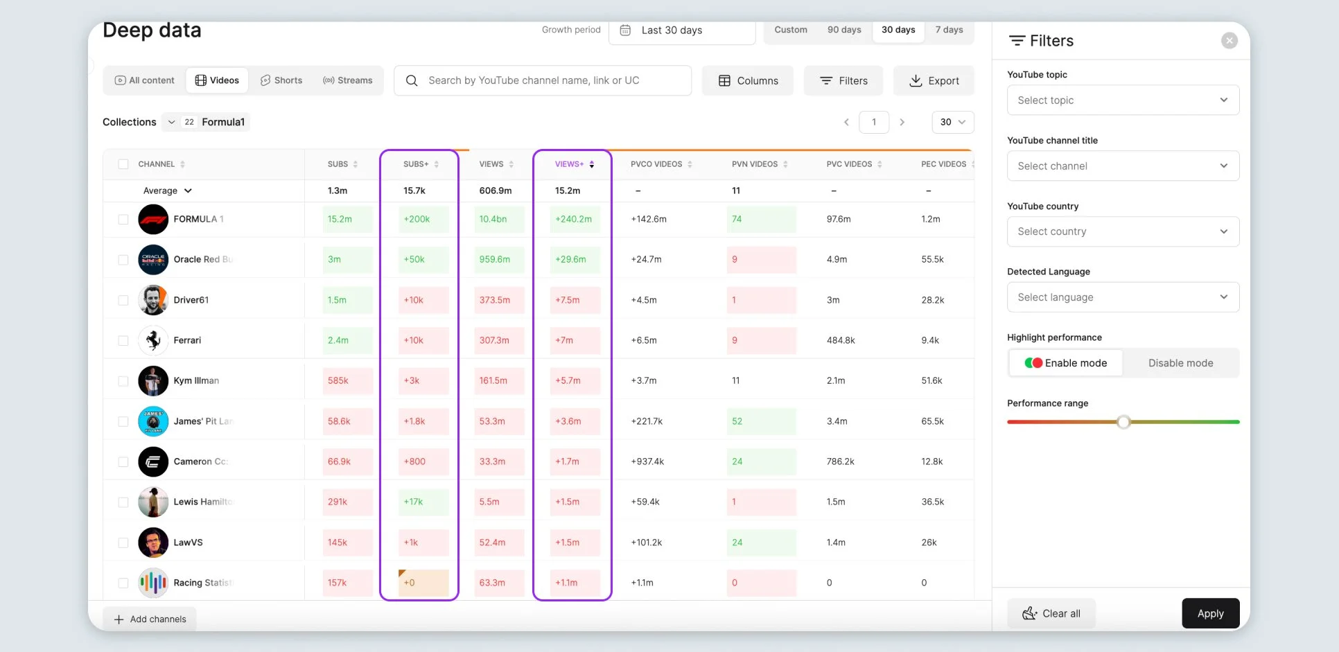This screenshot has width=1339, height=652.
Task: Sort by the PVN VIDEOS column arrows
Action: 785,164
